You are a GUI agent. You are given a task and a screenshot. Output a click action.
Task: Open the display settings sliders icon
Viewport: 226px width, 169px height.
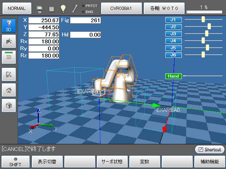tap(8, 57)
